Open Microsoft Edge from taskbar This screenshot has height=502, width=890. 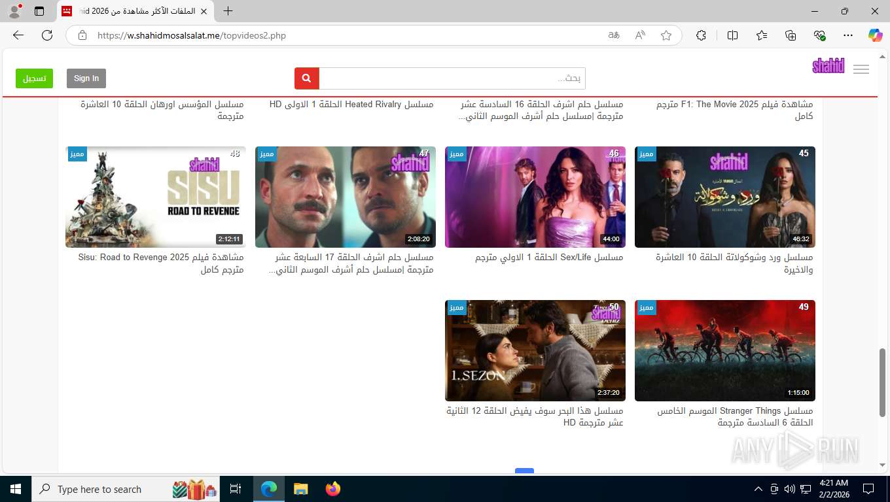point(269,489)
